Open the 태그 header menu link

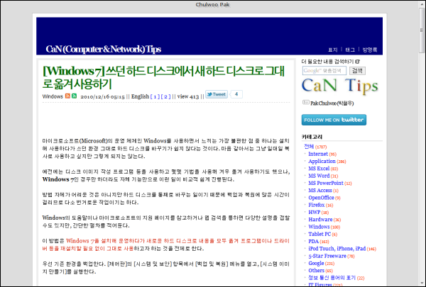[x=350, y=50]
